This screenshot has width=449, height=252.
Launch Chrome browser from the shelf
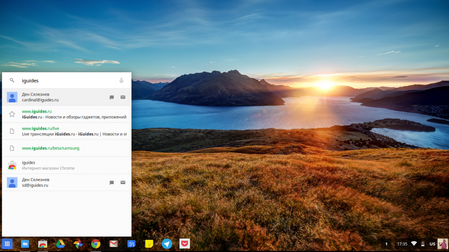(96, 244)
